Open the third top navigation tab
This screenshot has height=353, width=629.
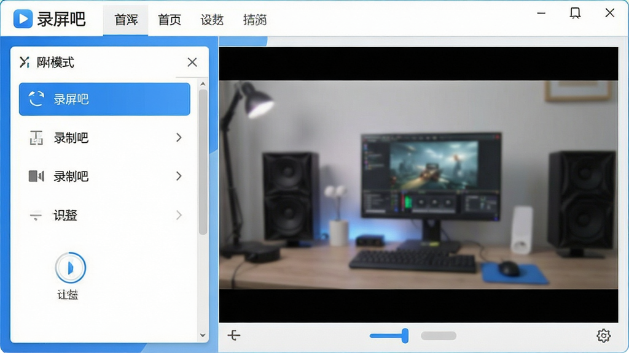coord(212,20)
